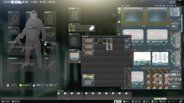Image resolution: width=184 pixels, height=103 pixels.
Task: Select the third document case, red tag
Action: pos(88,53)
